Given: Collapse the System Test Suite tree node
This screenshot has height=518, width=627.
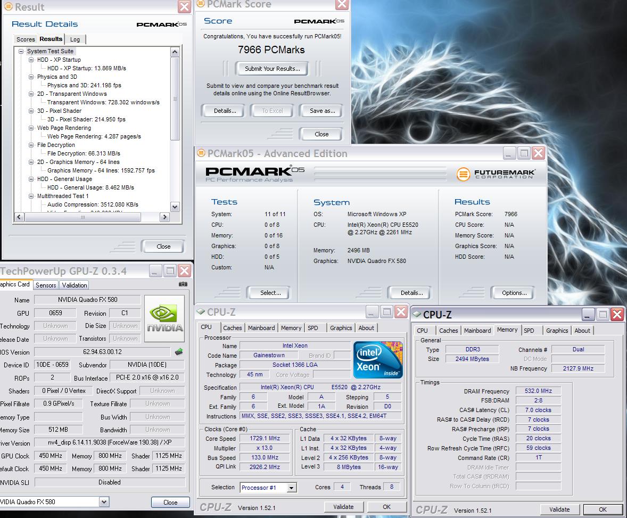Looking at the screenshot, I should pyautogui.click(x=21, y=51).
